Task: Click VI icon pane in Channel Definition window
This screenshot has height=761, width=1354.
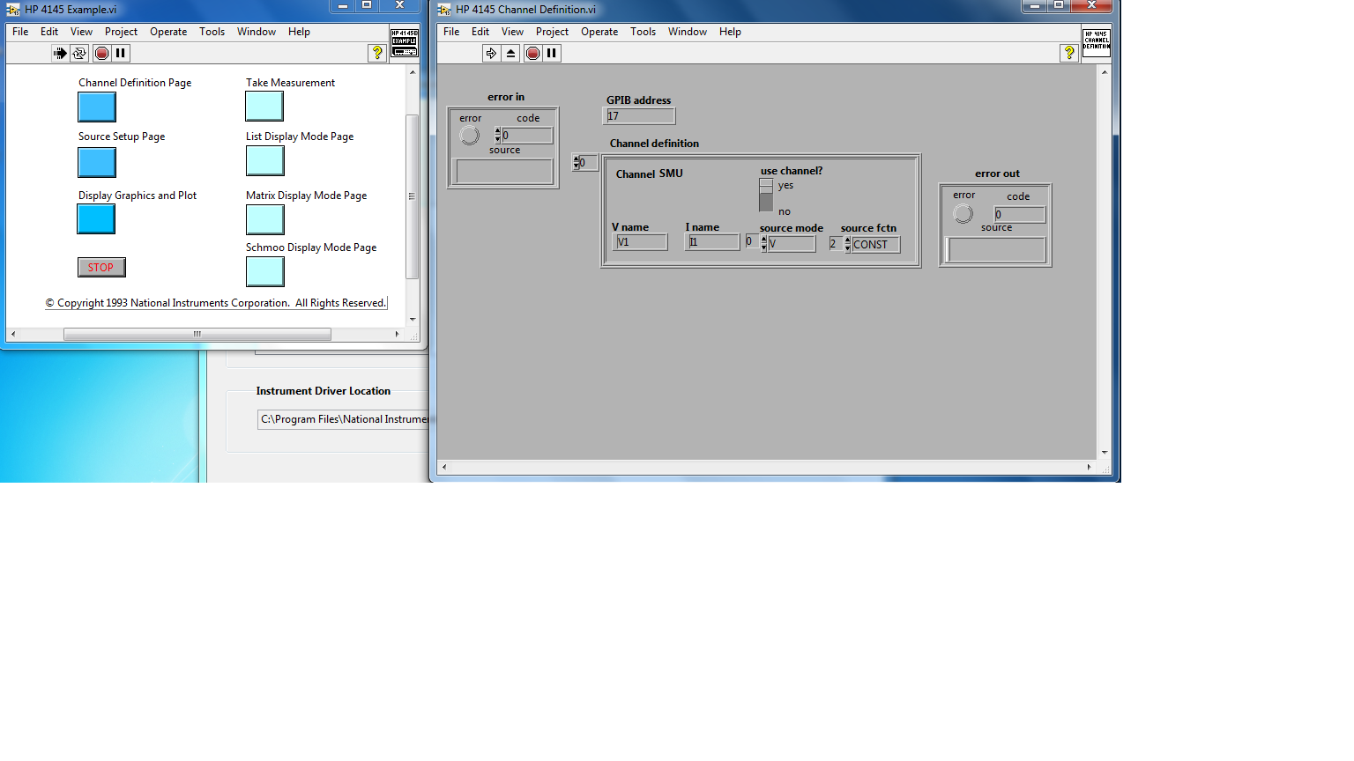Action: pyautogui.click(x=1097, y=42)
